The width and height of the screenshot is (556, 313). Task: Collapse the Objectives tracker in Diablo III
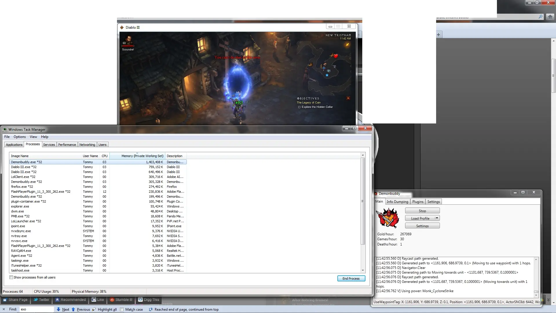click(348, 98)
